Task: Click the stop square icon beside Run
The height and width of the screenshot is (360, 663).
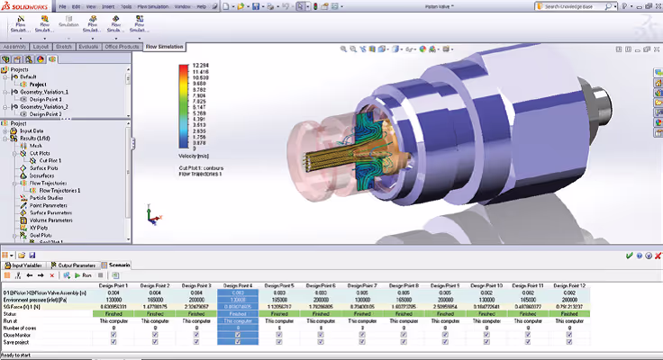Action: (x=100, y=275)
